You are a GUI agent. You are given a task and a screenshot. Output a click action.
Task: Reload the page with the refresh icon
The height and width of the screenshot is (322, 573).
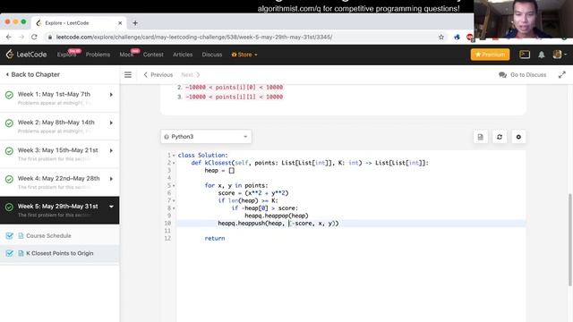34,37
